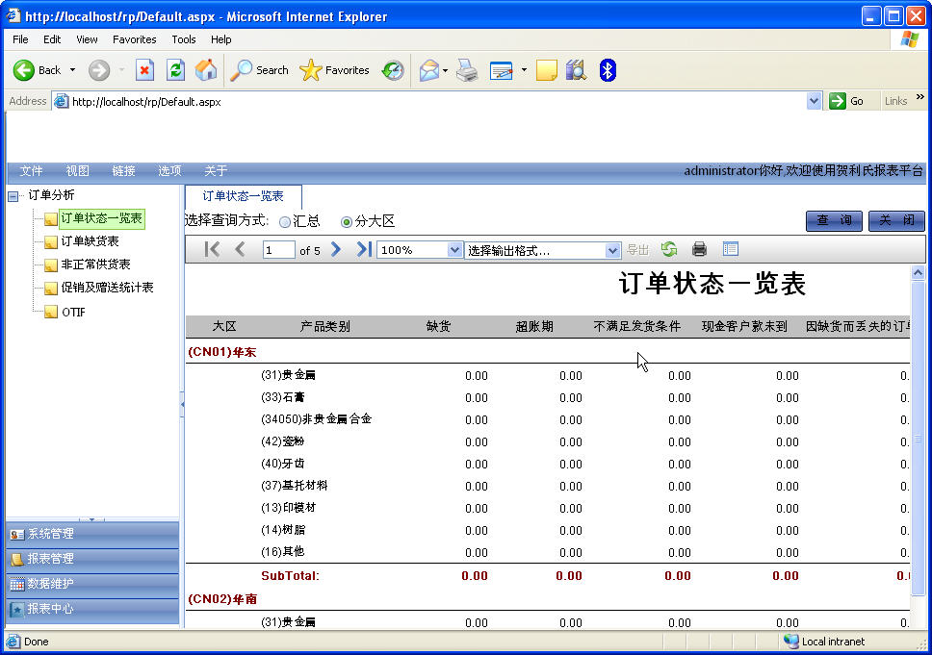Open the 链接 application menu
932x655 pixels.
point(123,171)
